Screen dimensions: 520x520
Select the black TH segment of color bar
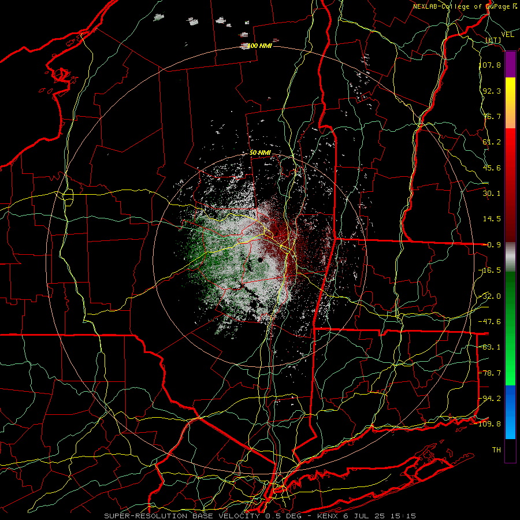tap(510, 450)
